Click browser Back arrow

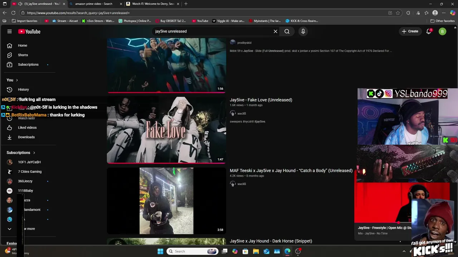click(x=5, y=13)
